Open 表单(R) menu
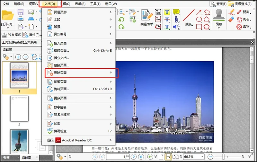The width and height of the screenshot is (257, 162). point(80,4)
